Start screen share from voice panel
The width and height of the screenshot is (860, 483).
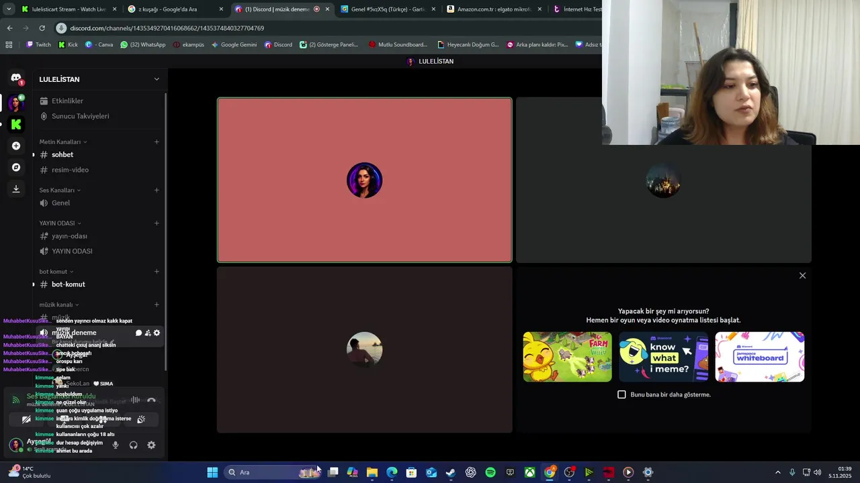coord(64,419)
